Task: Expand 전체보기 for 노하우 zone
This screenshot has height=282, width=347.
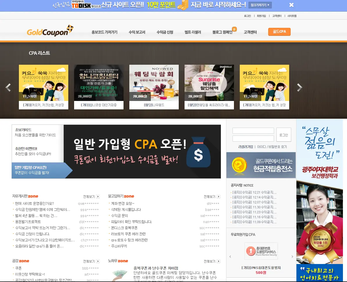Action: pos(212,261)
